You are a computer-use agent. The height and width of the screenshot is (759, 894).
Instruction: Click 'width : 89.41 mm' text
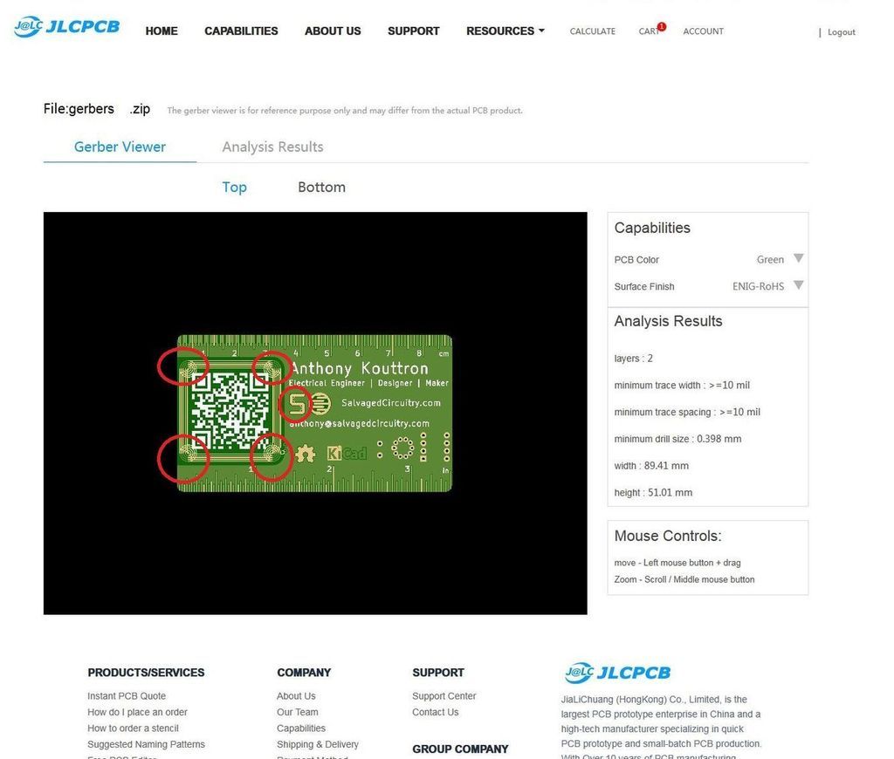pyautogui.click(x=651, y=466)
